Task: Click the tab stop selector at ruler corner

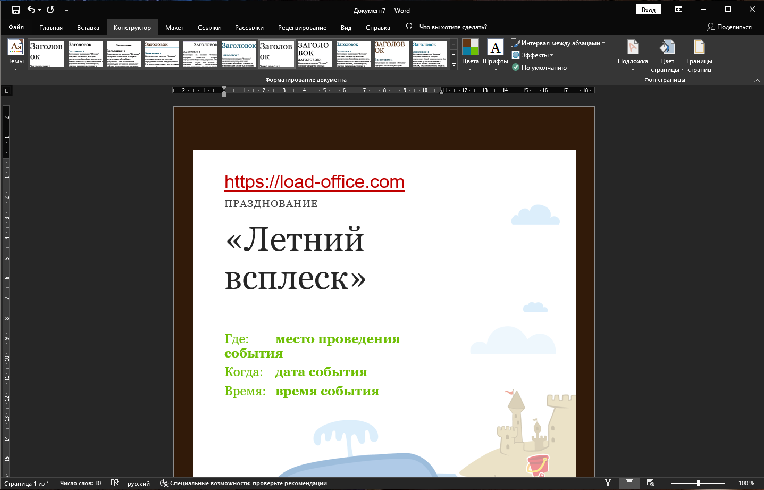Action: click(x=6, y=91)
